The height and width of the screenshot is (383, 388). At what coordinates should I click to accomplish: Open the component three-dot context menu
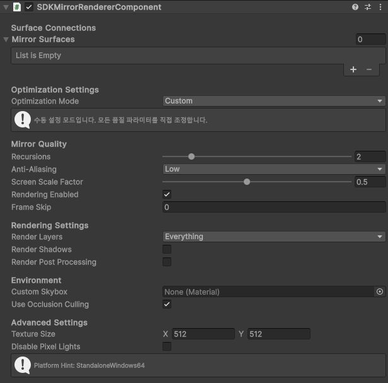[x=380, y=7]
